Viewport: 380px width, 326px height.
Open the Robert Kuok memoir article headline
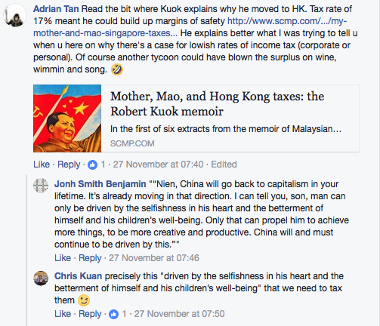pyautogui.click(x=217, y=103)
